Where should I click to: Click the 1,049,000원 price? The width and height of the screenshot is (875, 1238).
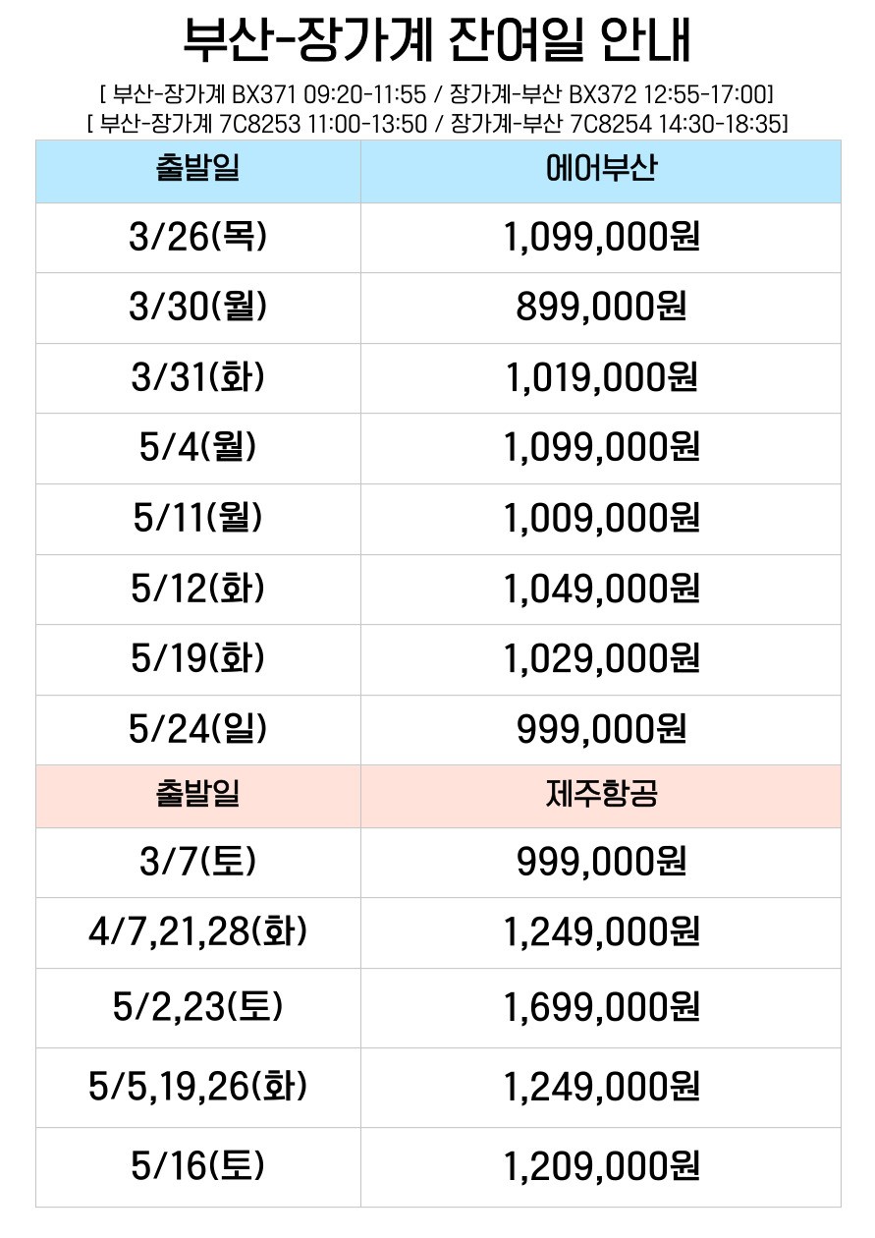[x=600, y=589]
